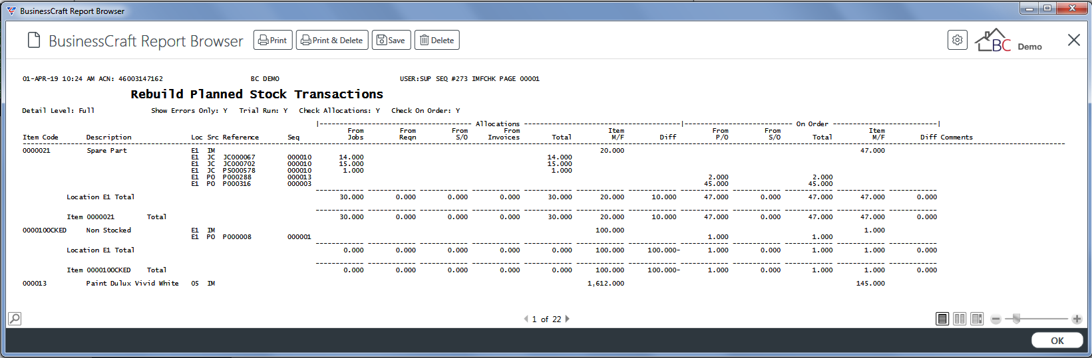Click reference JC000702

point(239,164)
